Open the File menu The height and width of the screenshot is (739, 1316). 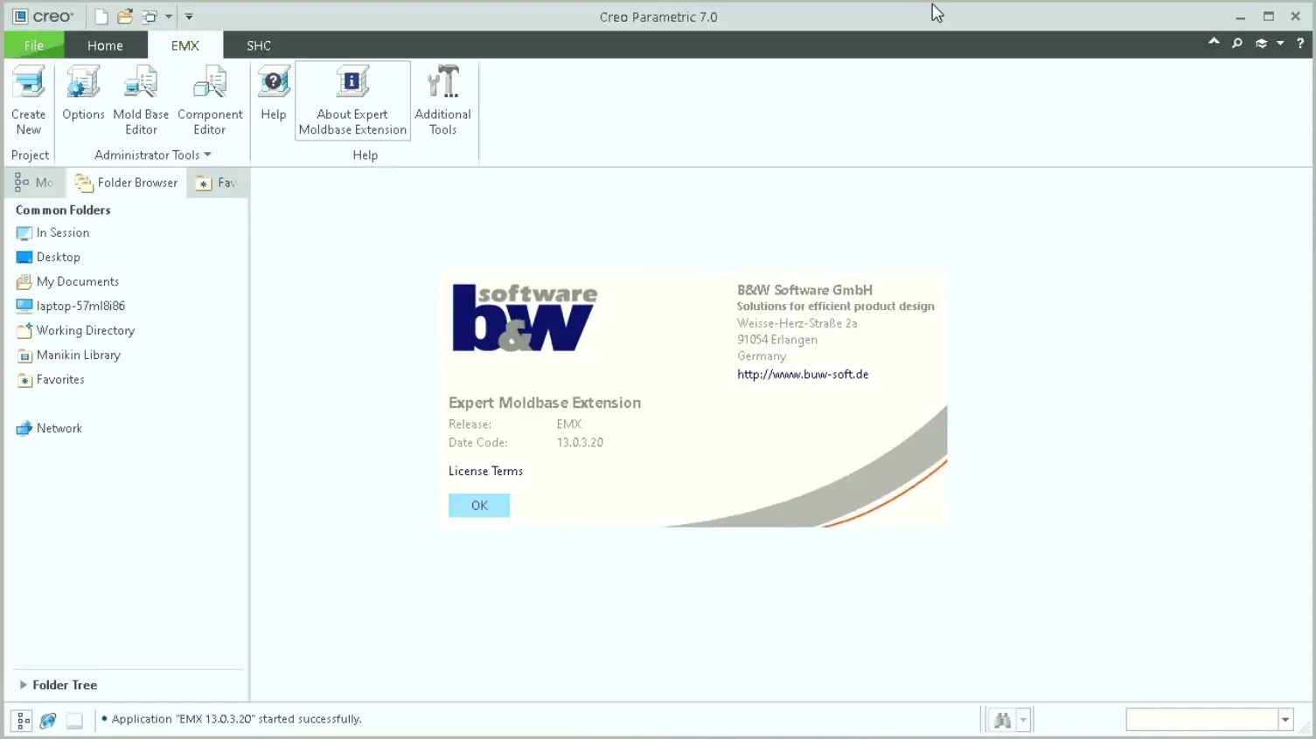(x=34, y=45)
